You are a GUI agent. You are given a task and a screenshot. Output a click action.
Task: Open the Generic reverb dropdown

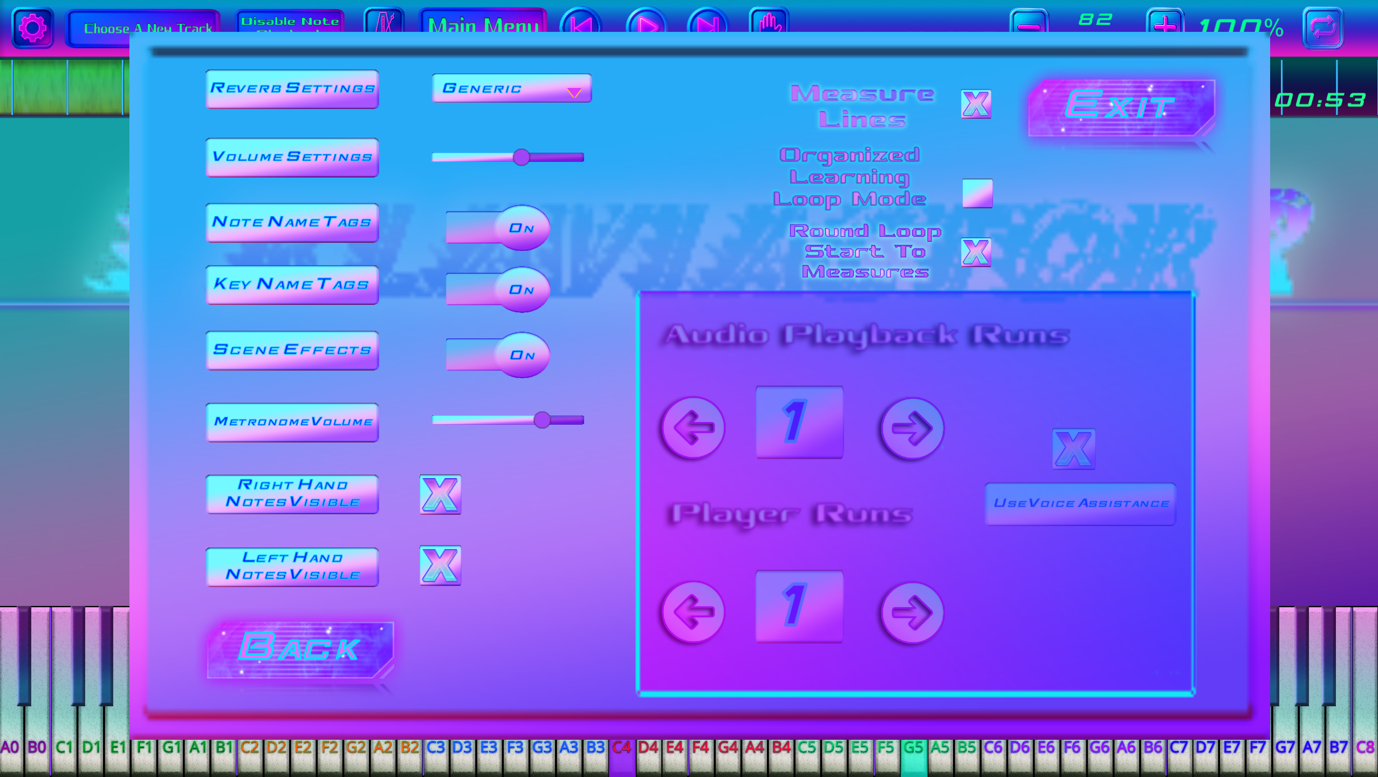511,88
